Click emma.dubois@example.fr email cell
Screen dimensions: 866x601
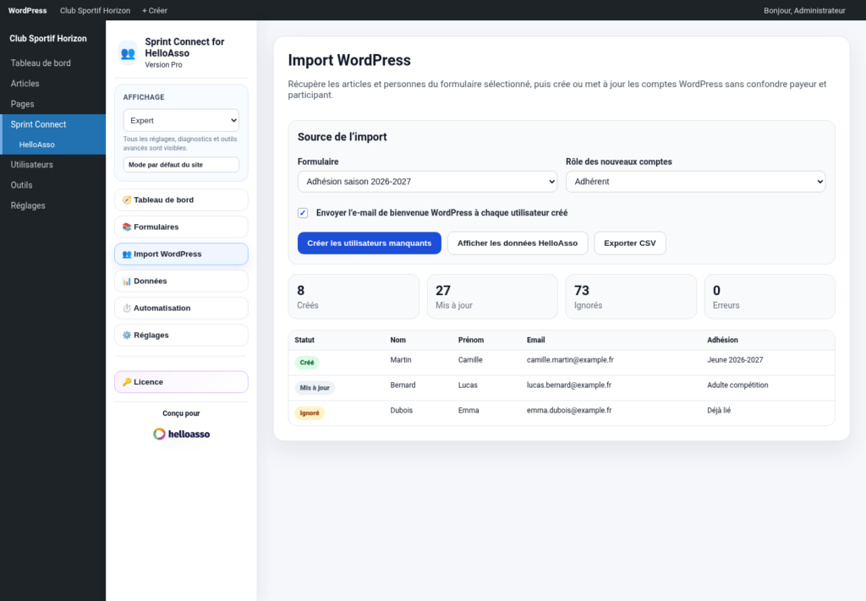click(569, 411)
